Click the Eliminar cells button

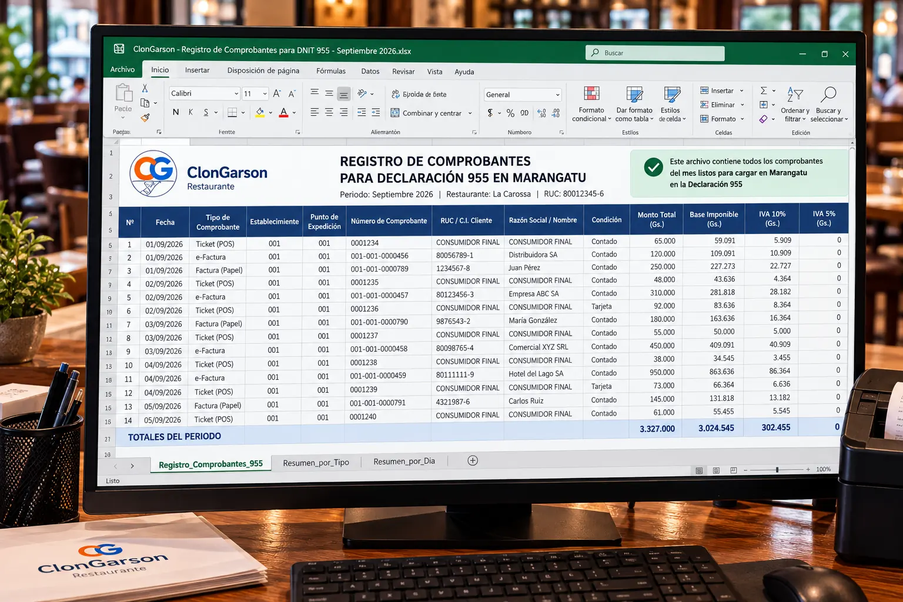pyautogui.click(x=722, y=105)
